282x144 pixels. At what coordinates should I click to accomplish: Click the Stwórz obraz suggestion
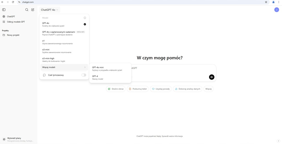(116, 89)
